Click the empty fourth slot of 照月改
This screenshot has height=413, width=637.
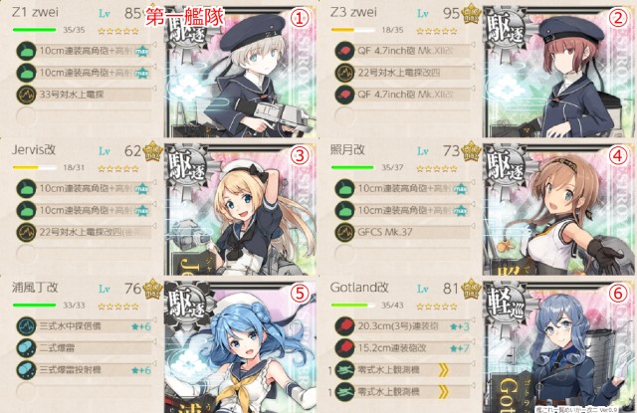[402, 254]
